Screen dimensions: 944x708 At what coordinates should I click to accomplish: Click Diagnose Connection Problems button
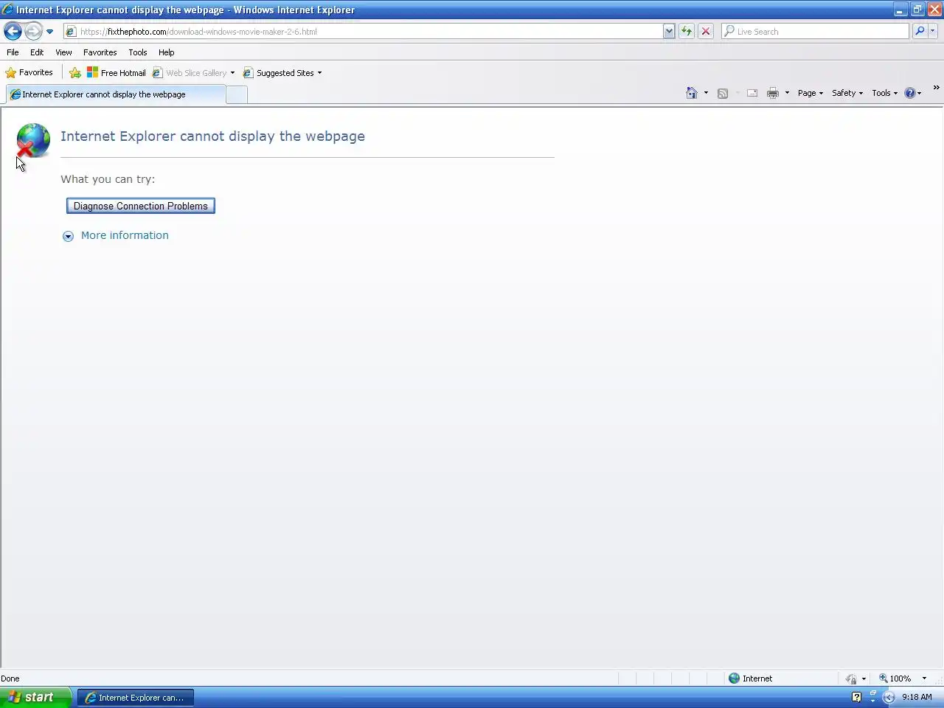coord(141,206)
